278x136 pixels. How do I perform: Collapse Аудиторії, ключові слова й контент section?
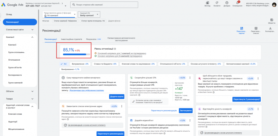[32, 106]
